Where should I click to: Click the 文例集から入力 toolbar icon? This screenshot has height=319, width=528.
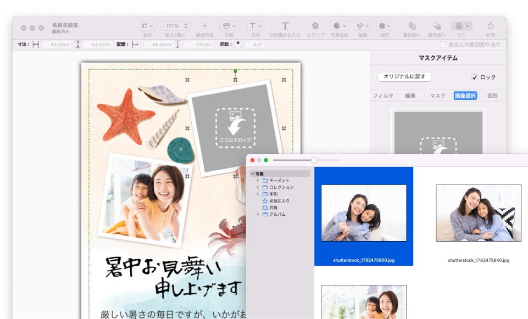(x=285, y=26)
